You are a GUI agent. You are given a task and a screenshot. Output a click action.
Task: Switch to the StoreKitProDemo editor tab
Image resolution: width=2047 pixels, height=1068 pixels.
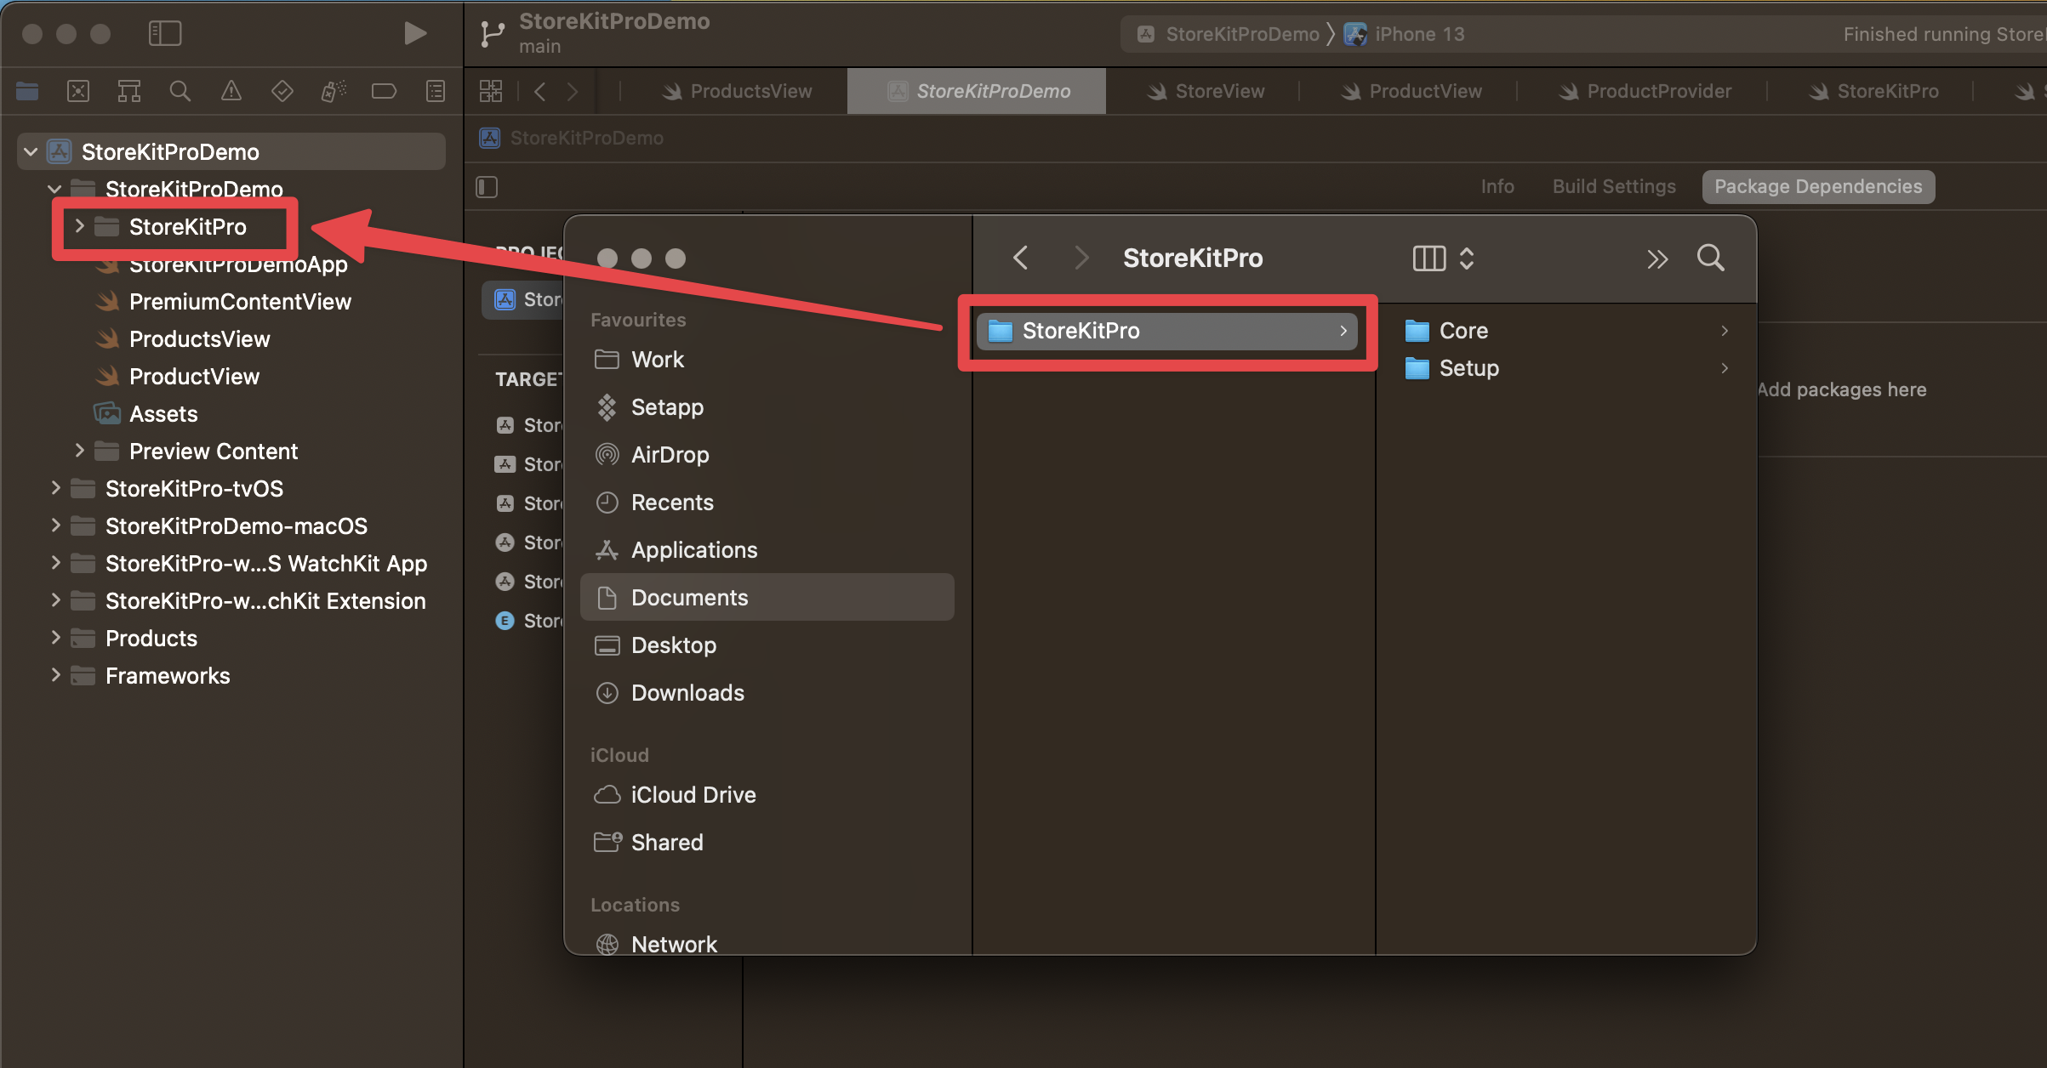click(977, 91)
